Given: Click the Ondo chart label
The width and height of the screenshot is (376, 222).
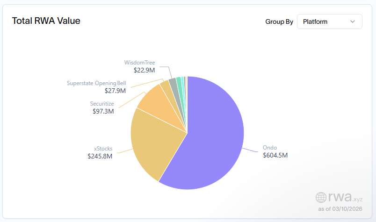Looking at the screenshot, I should pos(270,147).
